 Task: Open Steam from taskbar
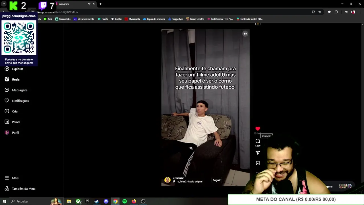(97, 201)
